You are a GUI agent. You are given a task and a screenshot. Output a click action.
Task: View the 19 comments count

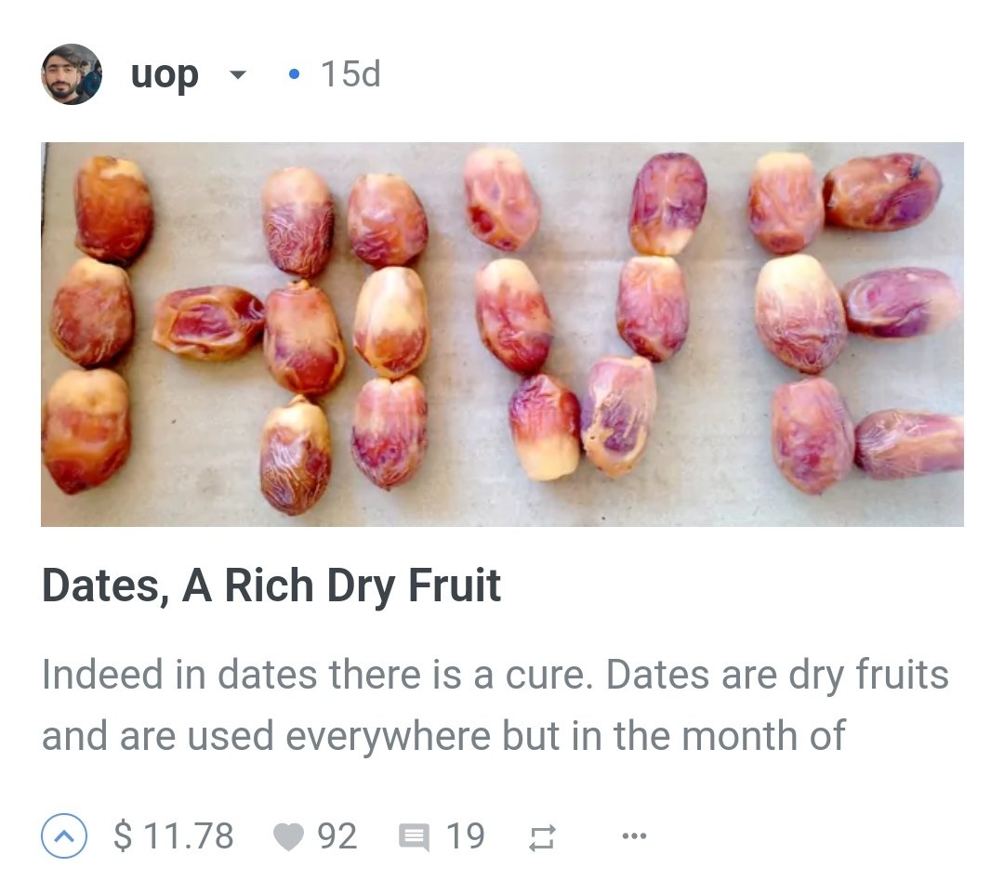coord(465,836)
